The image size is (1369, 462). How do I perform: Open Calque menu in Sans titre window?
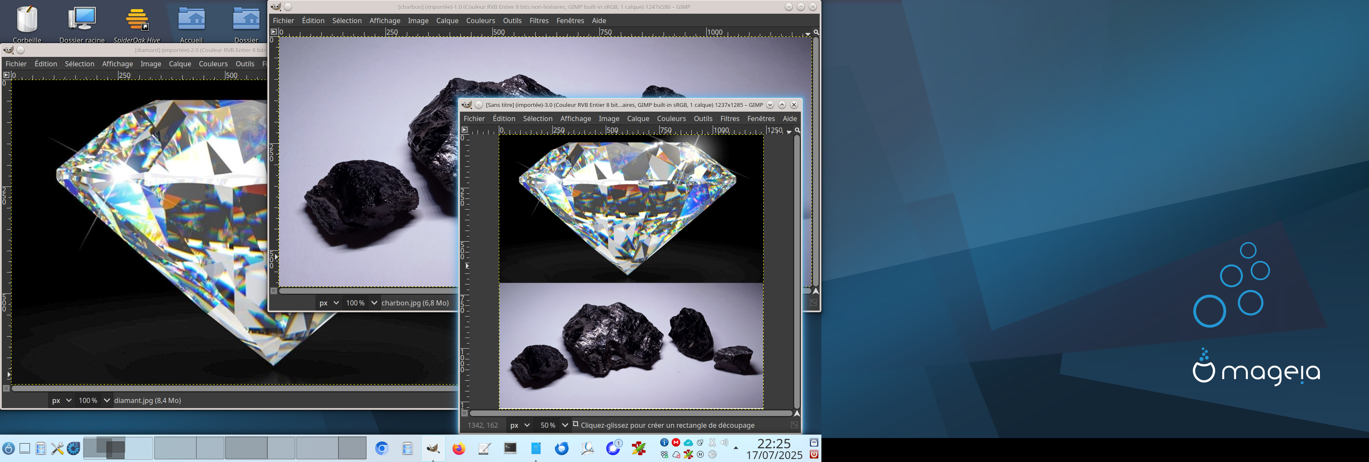coord(638,118)
